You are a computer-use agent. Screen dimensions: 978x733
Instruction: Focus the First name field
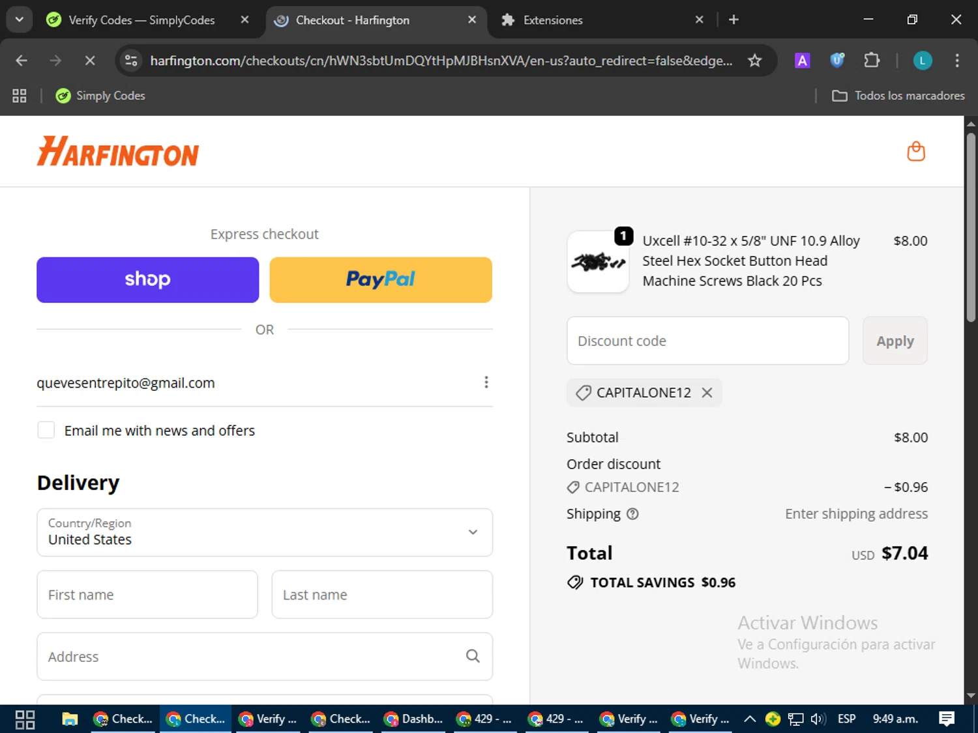point(147,594)
